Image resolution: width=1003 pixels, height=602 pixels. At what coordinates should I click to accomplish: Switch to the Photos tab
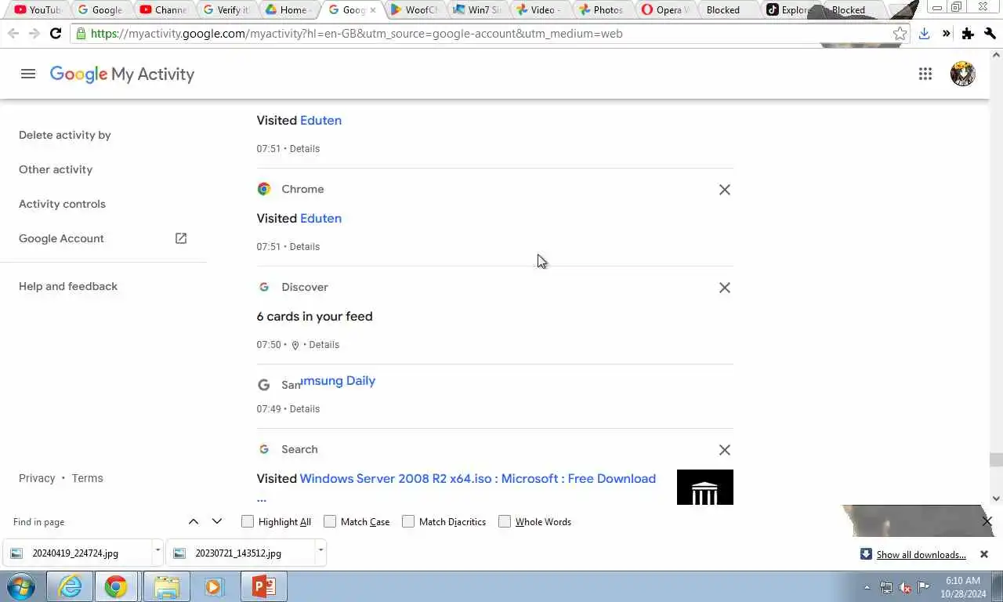click(601, 10)
